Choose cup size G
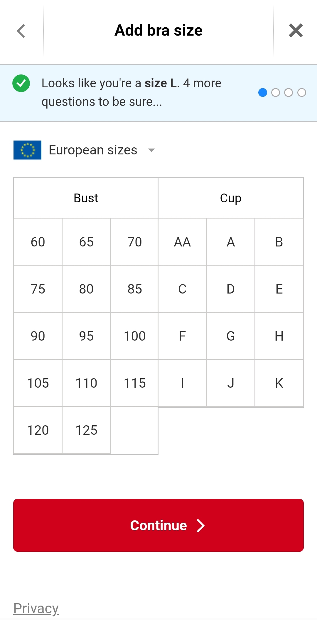The height and width of the screenshot is (620, 317). 231,336
